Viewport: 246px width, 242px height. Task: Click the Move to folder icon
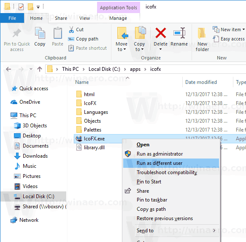(x=122, y=33)
